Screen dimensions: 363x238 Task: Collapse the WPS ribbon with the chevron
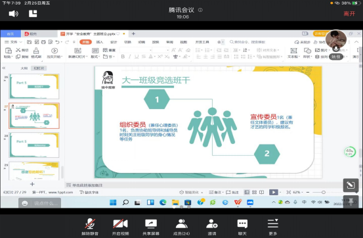[x=356, y=42]
